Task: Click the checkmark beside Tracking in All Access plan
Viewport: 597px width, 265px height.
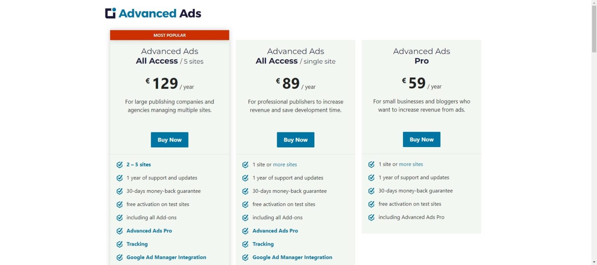Action: (x=119, y=244)
